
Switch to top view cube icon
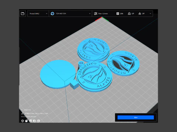[x=31, y=121]
